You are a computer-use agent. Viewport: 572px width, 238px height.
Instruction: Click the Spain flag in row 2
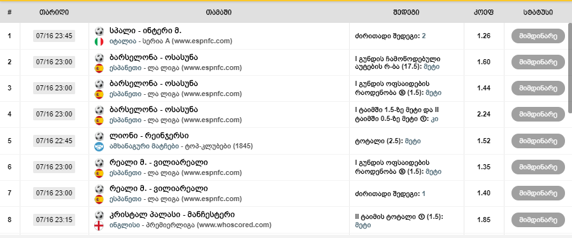[99, 68]
